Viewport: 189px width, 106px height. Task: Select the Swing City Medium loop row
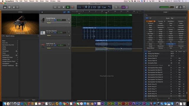pos(165,54)
